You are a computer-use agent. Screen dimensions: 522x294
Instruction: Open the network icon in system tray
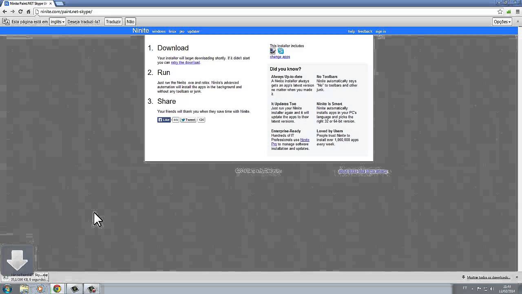486,289
